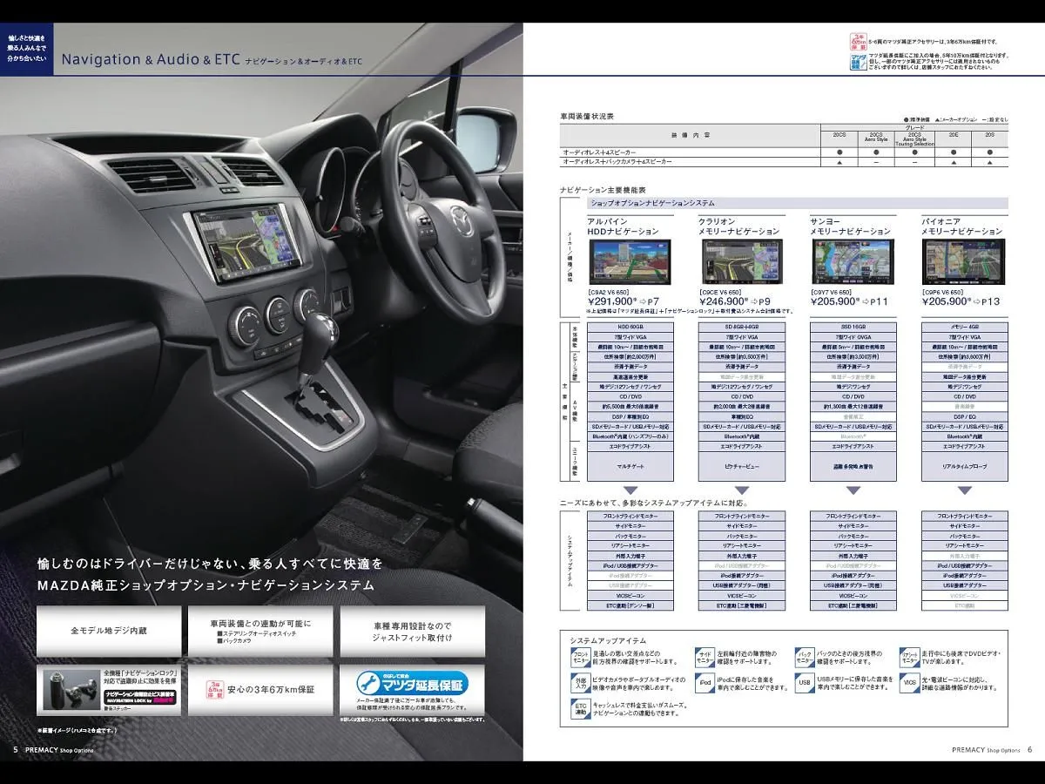This screenshot has height=784, width=1045.
Task: Follow the ⇨P7 page reference
Action: tap(647, 301)
